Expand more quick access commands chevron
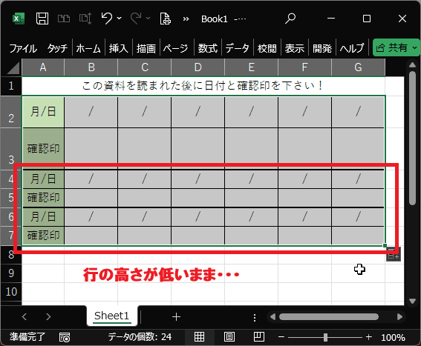The height and width of the screenshot is (346, 421). point(186,19)
